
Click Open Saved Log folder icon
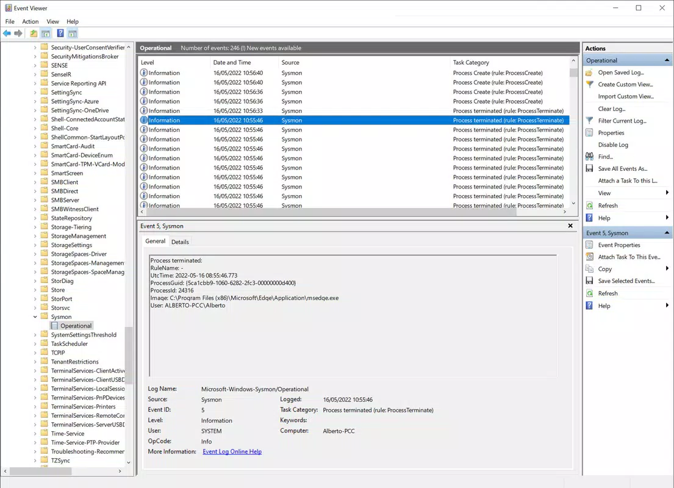[589, 73]
